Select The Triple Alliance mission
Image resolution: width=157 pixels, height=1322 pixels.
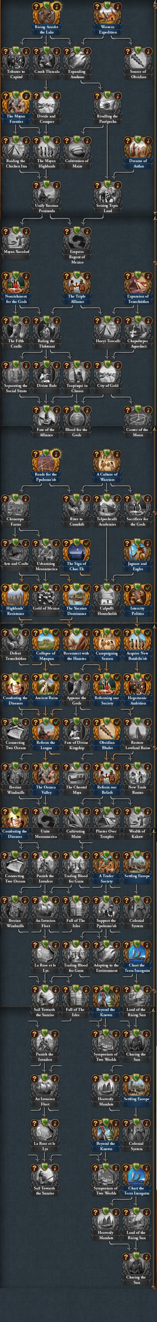click(x=77, y=287)
